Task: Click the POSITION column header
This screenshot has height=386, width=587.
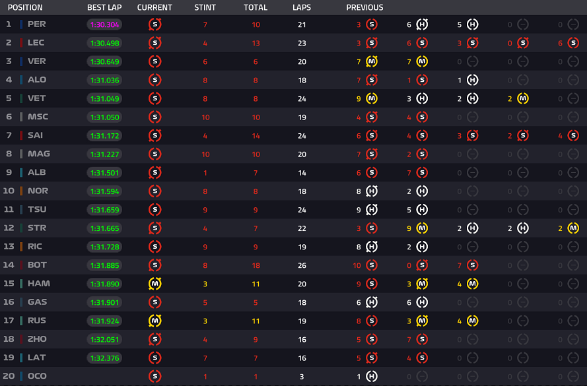Action: pyautogui.click(x=25, y=7)
